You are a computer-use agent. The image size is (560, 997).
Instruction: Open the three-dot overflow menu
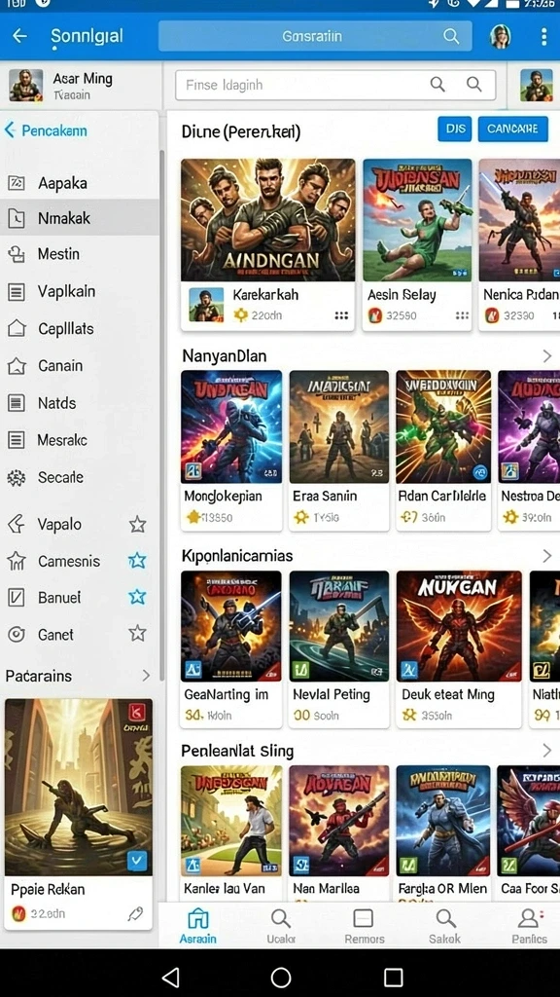(543, 36)
